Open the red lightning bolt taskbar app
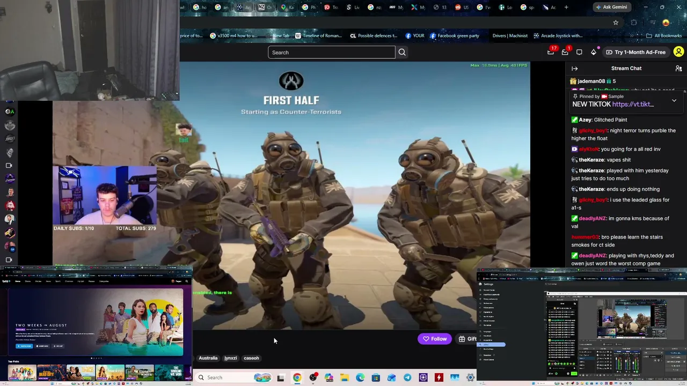 click(x=439, y=377)
